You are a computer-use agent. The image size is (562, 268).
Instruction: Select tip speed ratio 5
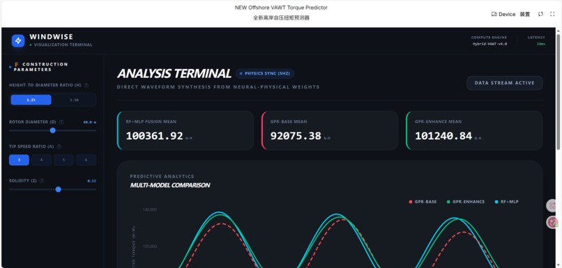(63, 160)
